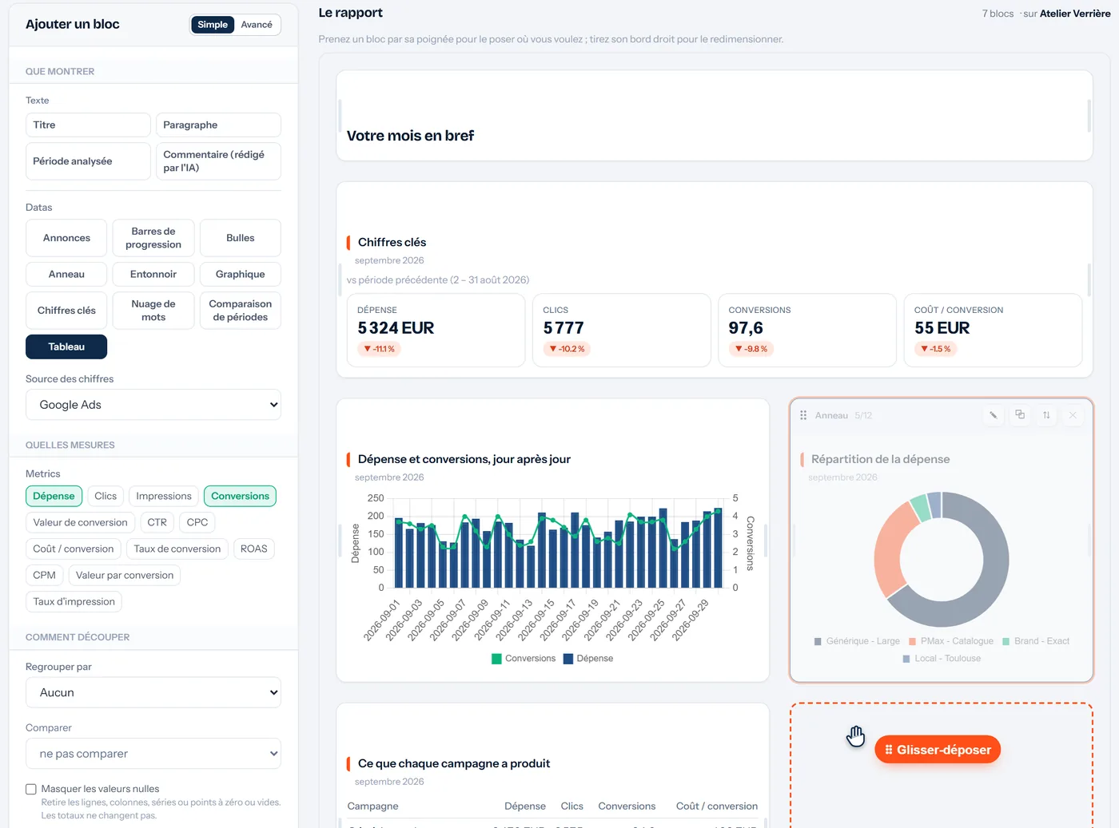Viewport: 1119px width, 828px height.
Task: Click the Campagne table column header
Action: [372, 806]
